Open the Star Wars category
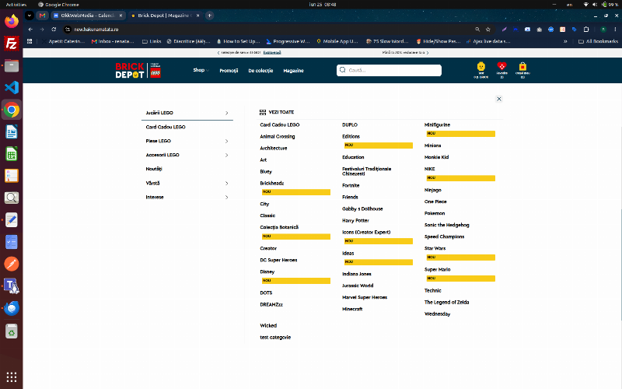The image size is (622, 389). [x=435, y=248]
